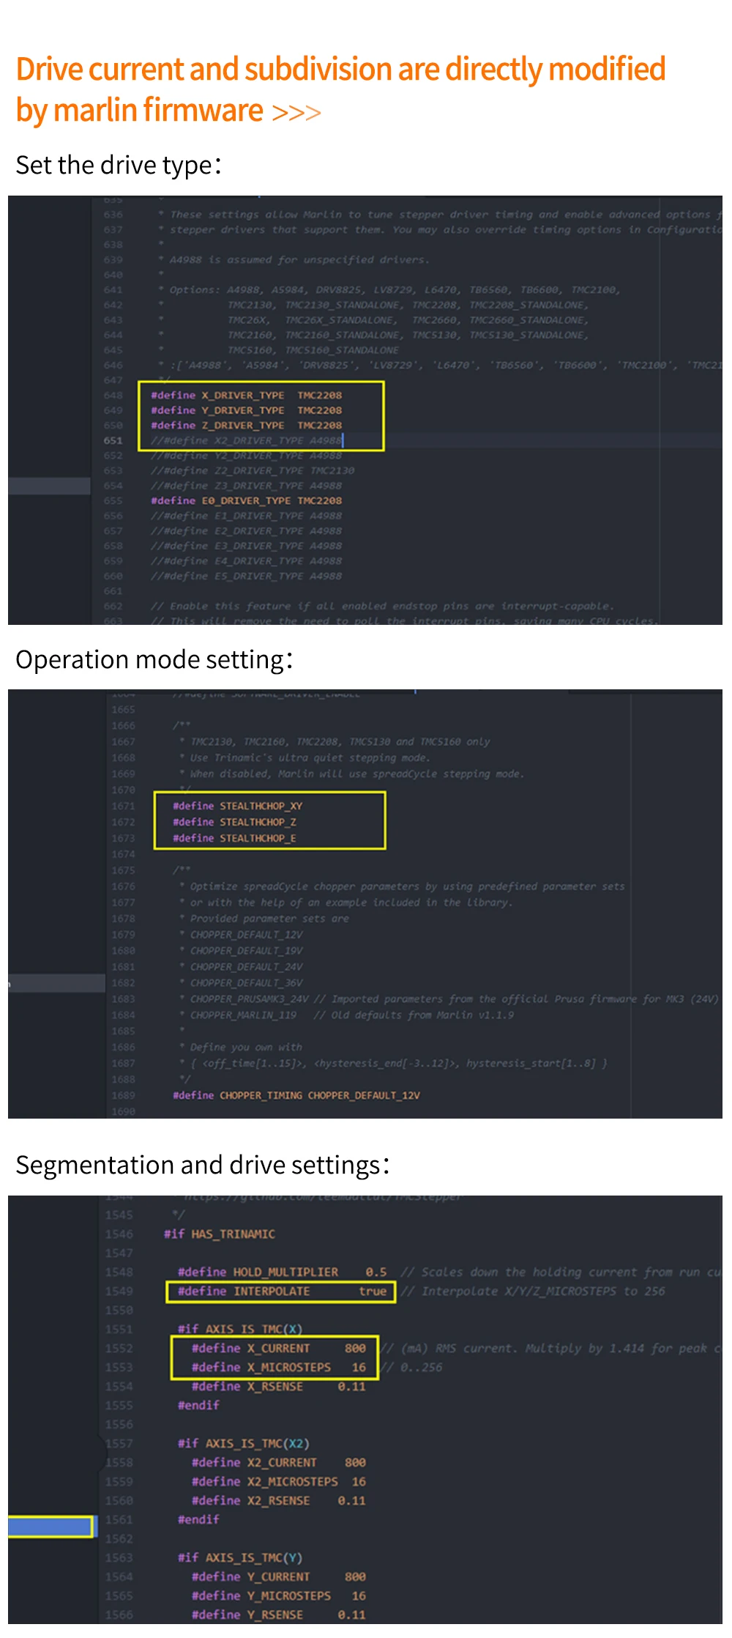Click the '#define INTERPOLATE true' line
This screenshot has height=1638, width=732.
click(x=283, y=1291)
